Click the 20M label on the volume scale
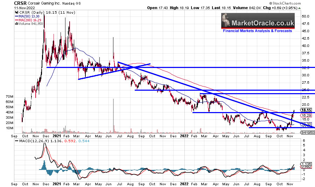Viewport: 315px width, 187px height. point(10,123)
